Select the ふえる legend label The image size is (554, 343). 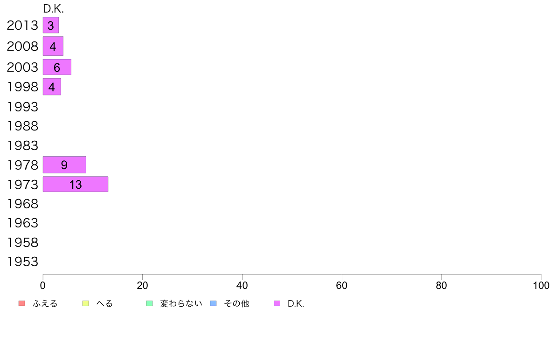point(45,303)
